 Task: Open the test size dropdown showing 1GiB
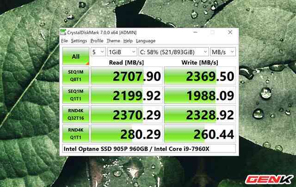coord(122,52)
